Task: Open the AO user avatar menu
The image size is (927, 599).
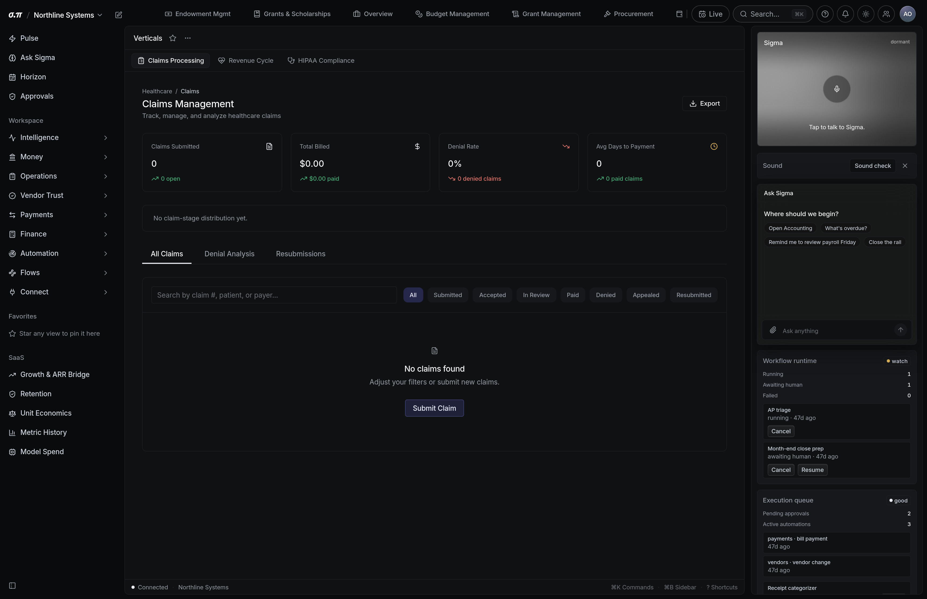Action: click(907, 14)
